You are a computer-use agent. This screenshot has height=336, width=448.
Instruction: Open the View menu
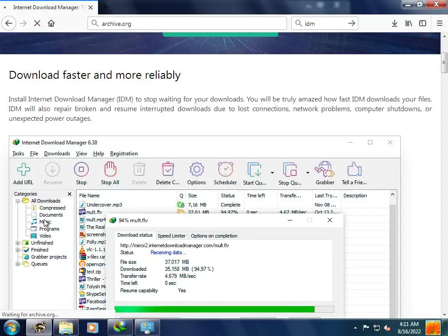pyautogui.click(x=81, y=154)
